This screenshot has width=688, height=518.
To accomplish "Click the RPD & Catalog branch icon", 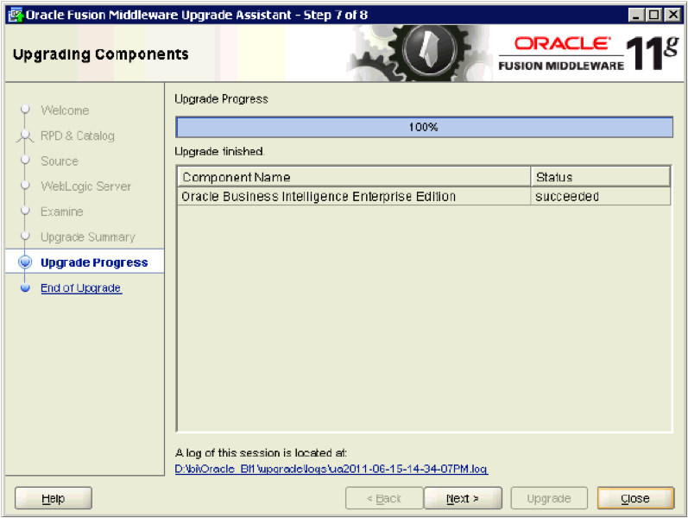I will [x=25, y=136].
